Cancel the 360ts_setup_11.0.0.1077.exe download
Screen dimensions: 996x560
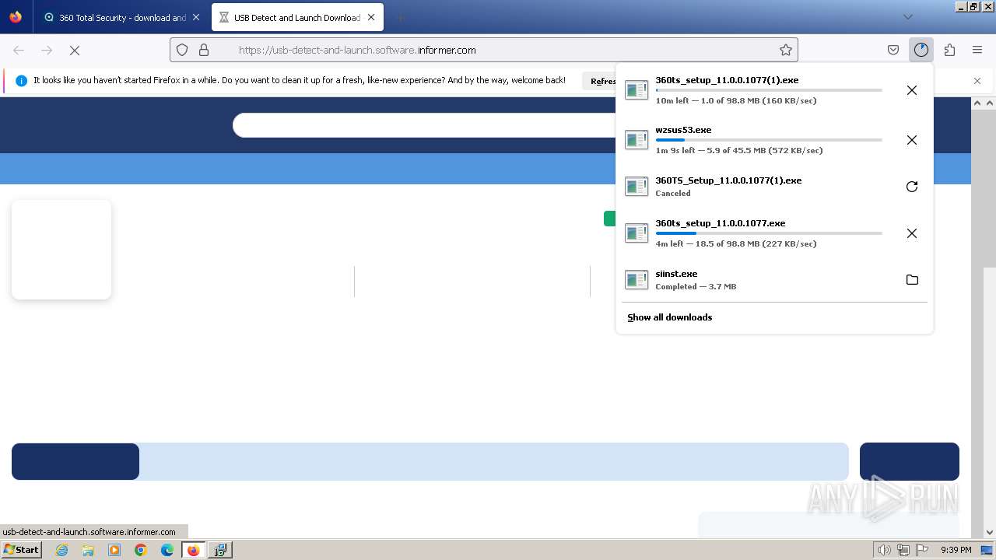point(912,233)
